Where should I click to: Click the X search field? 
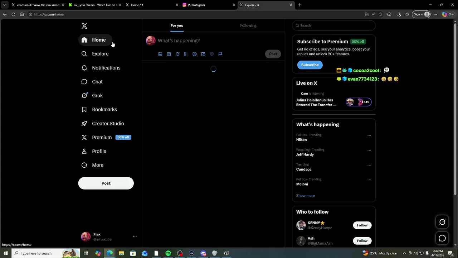pos(334,25)
